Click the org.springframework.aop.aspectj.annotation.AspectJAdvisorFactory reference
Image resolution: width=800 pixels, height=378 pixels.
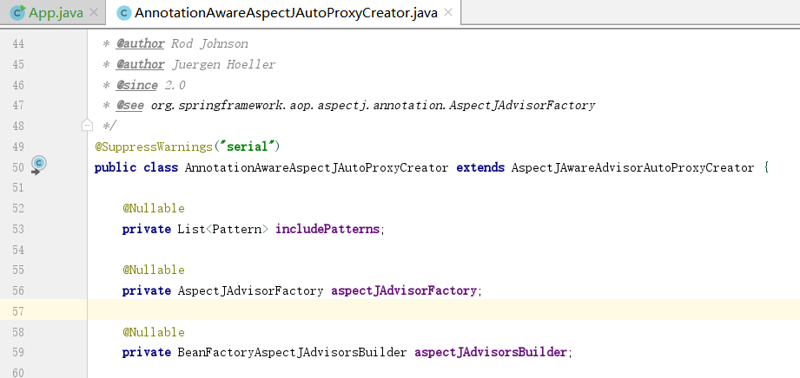pos(373,106)
